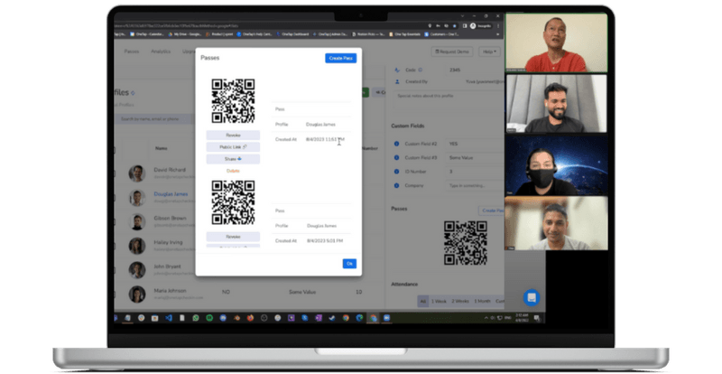Click David Richard's profile avatar
Screen dimensions: 722x374
click(x=137, y=173)
